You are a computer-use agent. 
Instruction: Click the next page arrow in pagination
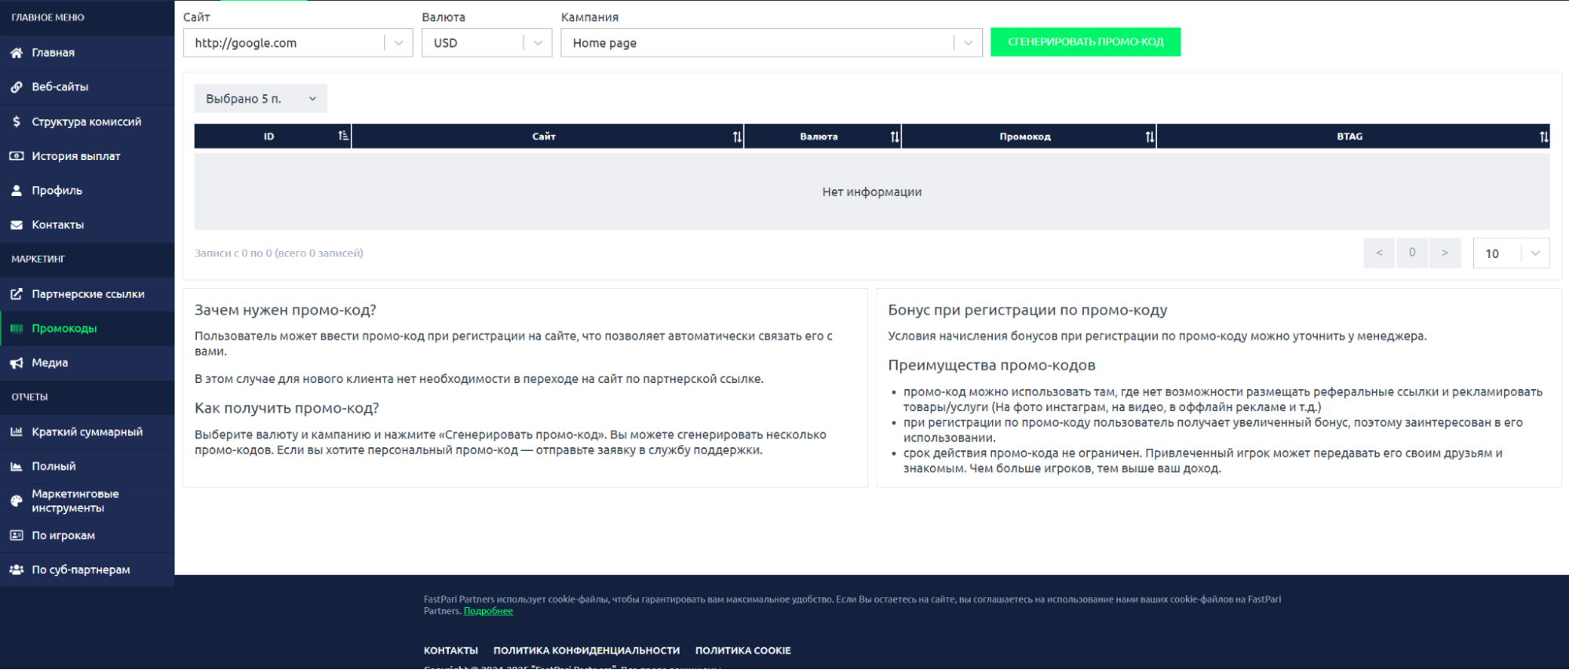pos(1444,253)
